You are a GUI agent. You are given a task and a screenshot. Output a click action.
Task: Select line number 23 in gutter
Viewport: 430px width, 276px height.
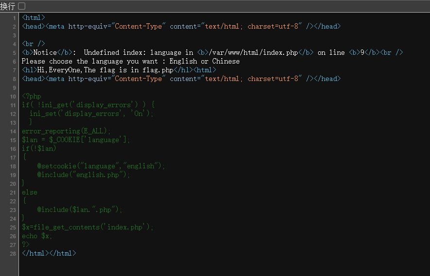click(13, 210)
